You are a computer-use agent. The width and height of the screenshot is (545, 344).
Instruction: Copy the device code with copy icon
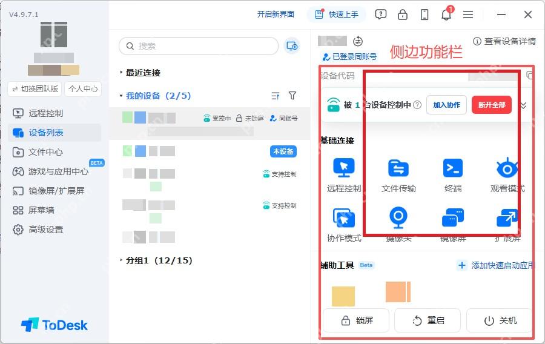click(529, 76)
